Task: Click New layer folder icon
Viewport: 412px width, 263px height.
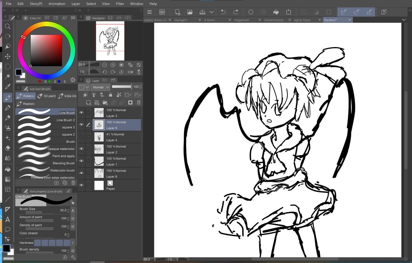Action: (x=105, y=102)
